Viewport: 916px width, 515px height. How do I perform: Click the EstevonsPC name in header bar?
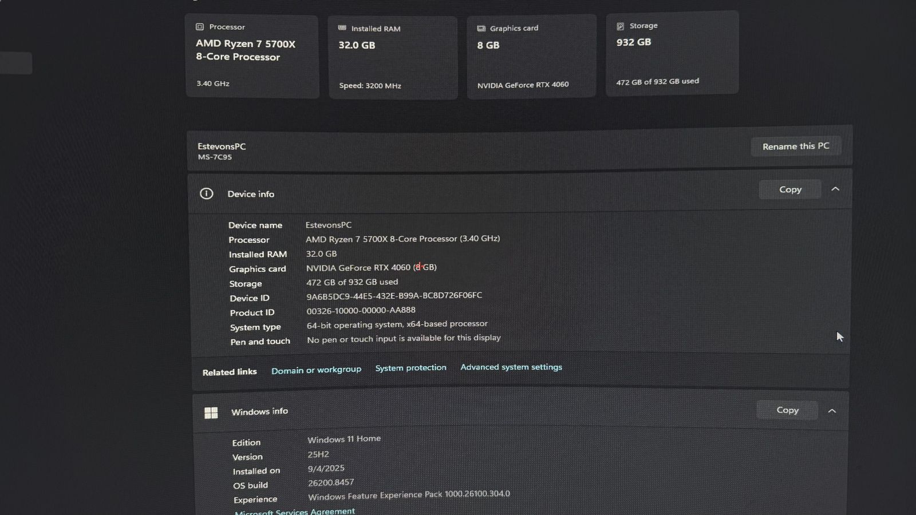(222, 146)
